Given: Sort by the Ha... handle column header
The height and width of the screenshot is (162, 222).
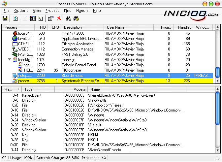Looking at the screenshot, I should pos(11,89).
